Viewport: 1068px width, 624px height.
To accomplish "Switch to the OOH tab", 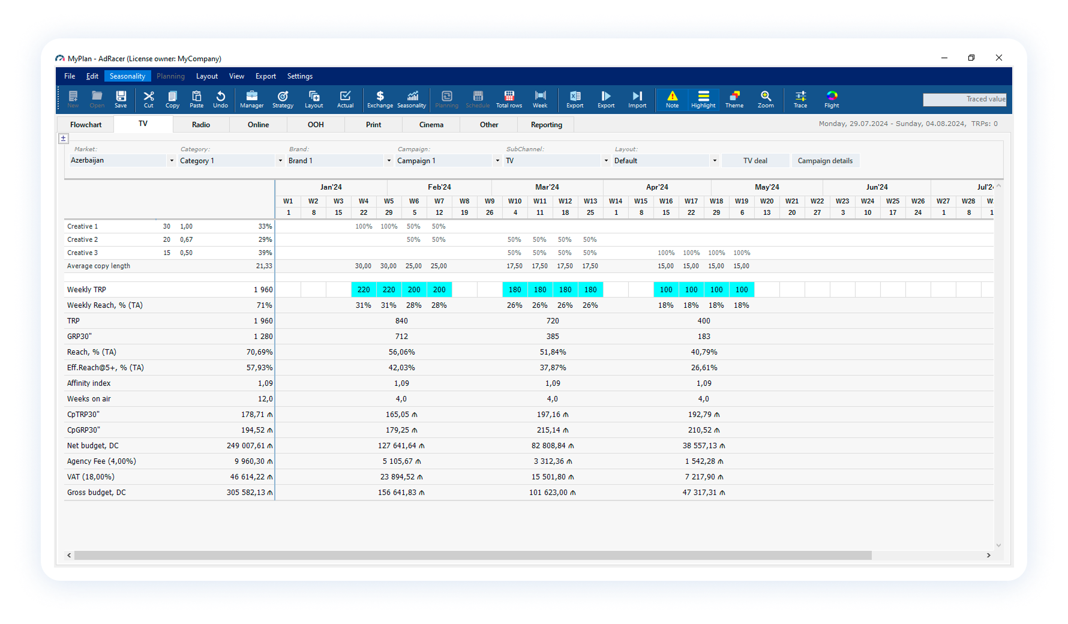I will tap(316, 125).
